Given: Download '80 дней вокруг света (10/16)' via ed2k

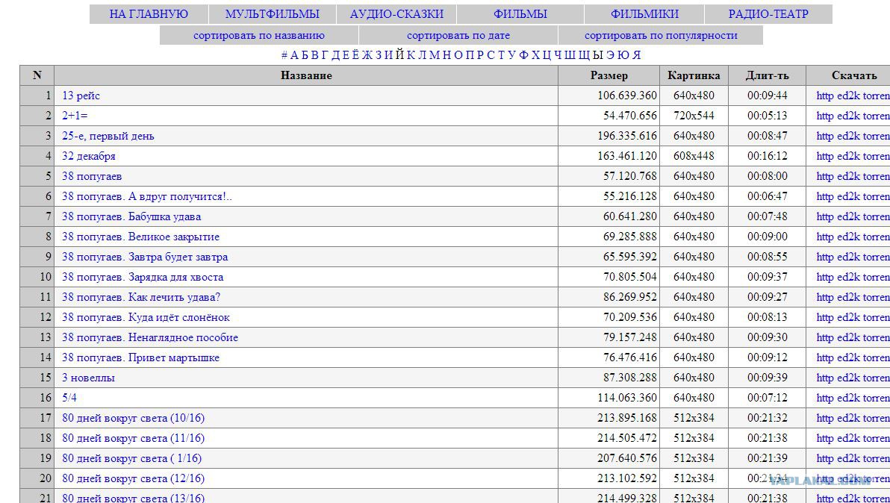Looking at the screenshot, I should click(x=849, y=418).
